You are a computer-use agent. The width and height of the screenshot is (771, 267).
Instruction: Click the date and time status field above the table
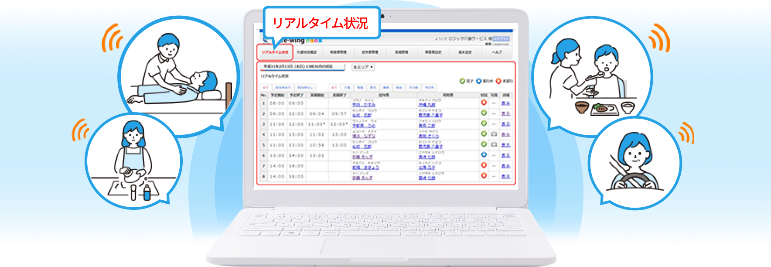click(302, 67)
